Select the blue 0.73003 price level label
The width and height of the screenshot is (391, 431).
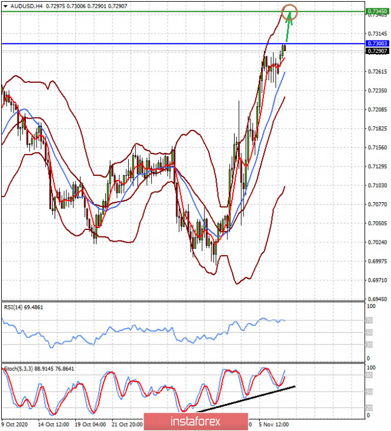[x=377, y=44]
